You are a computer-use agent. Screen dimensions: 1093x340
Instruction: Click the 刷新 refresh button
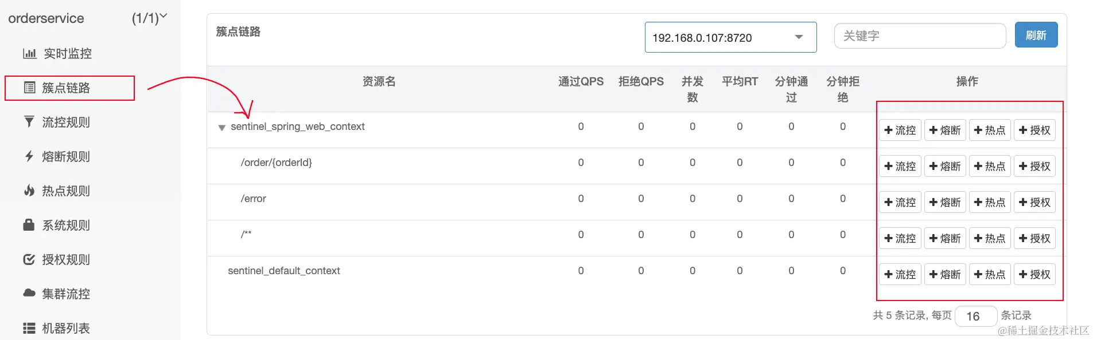pyautogui.click(x=1036, y=35)
